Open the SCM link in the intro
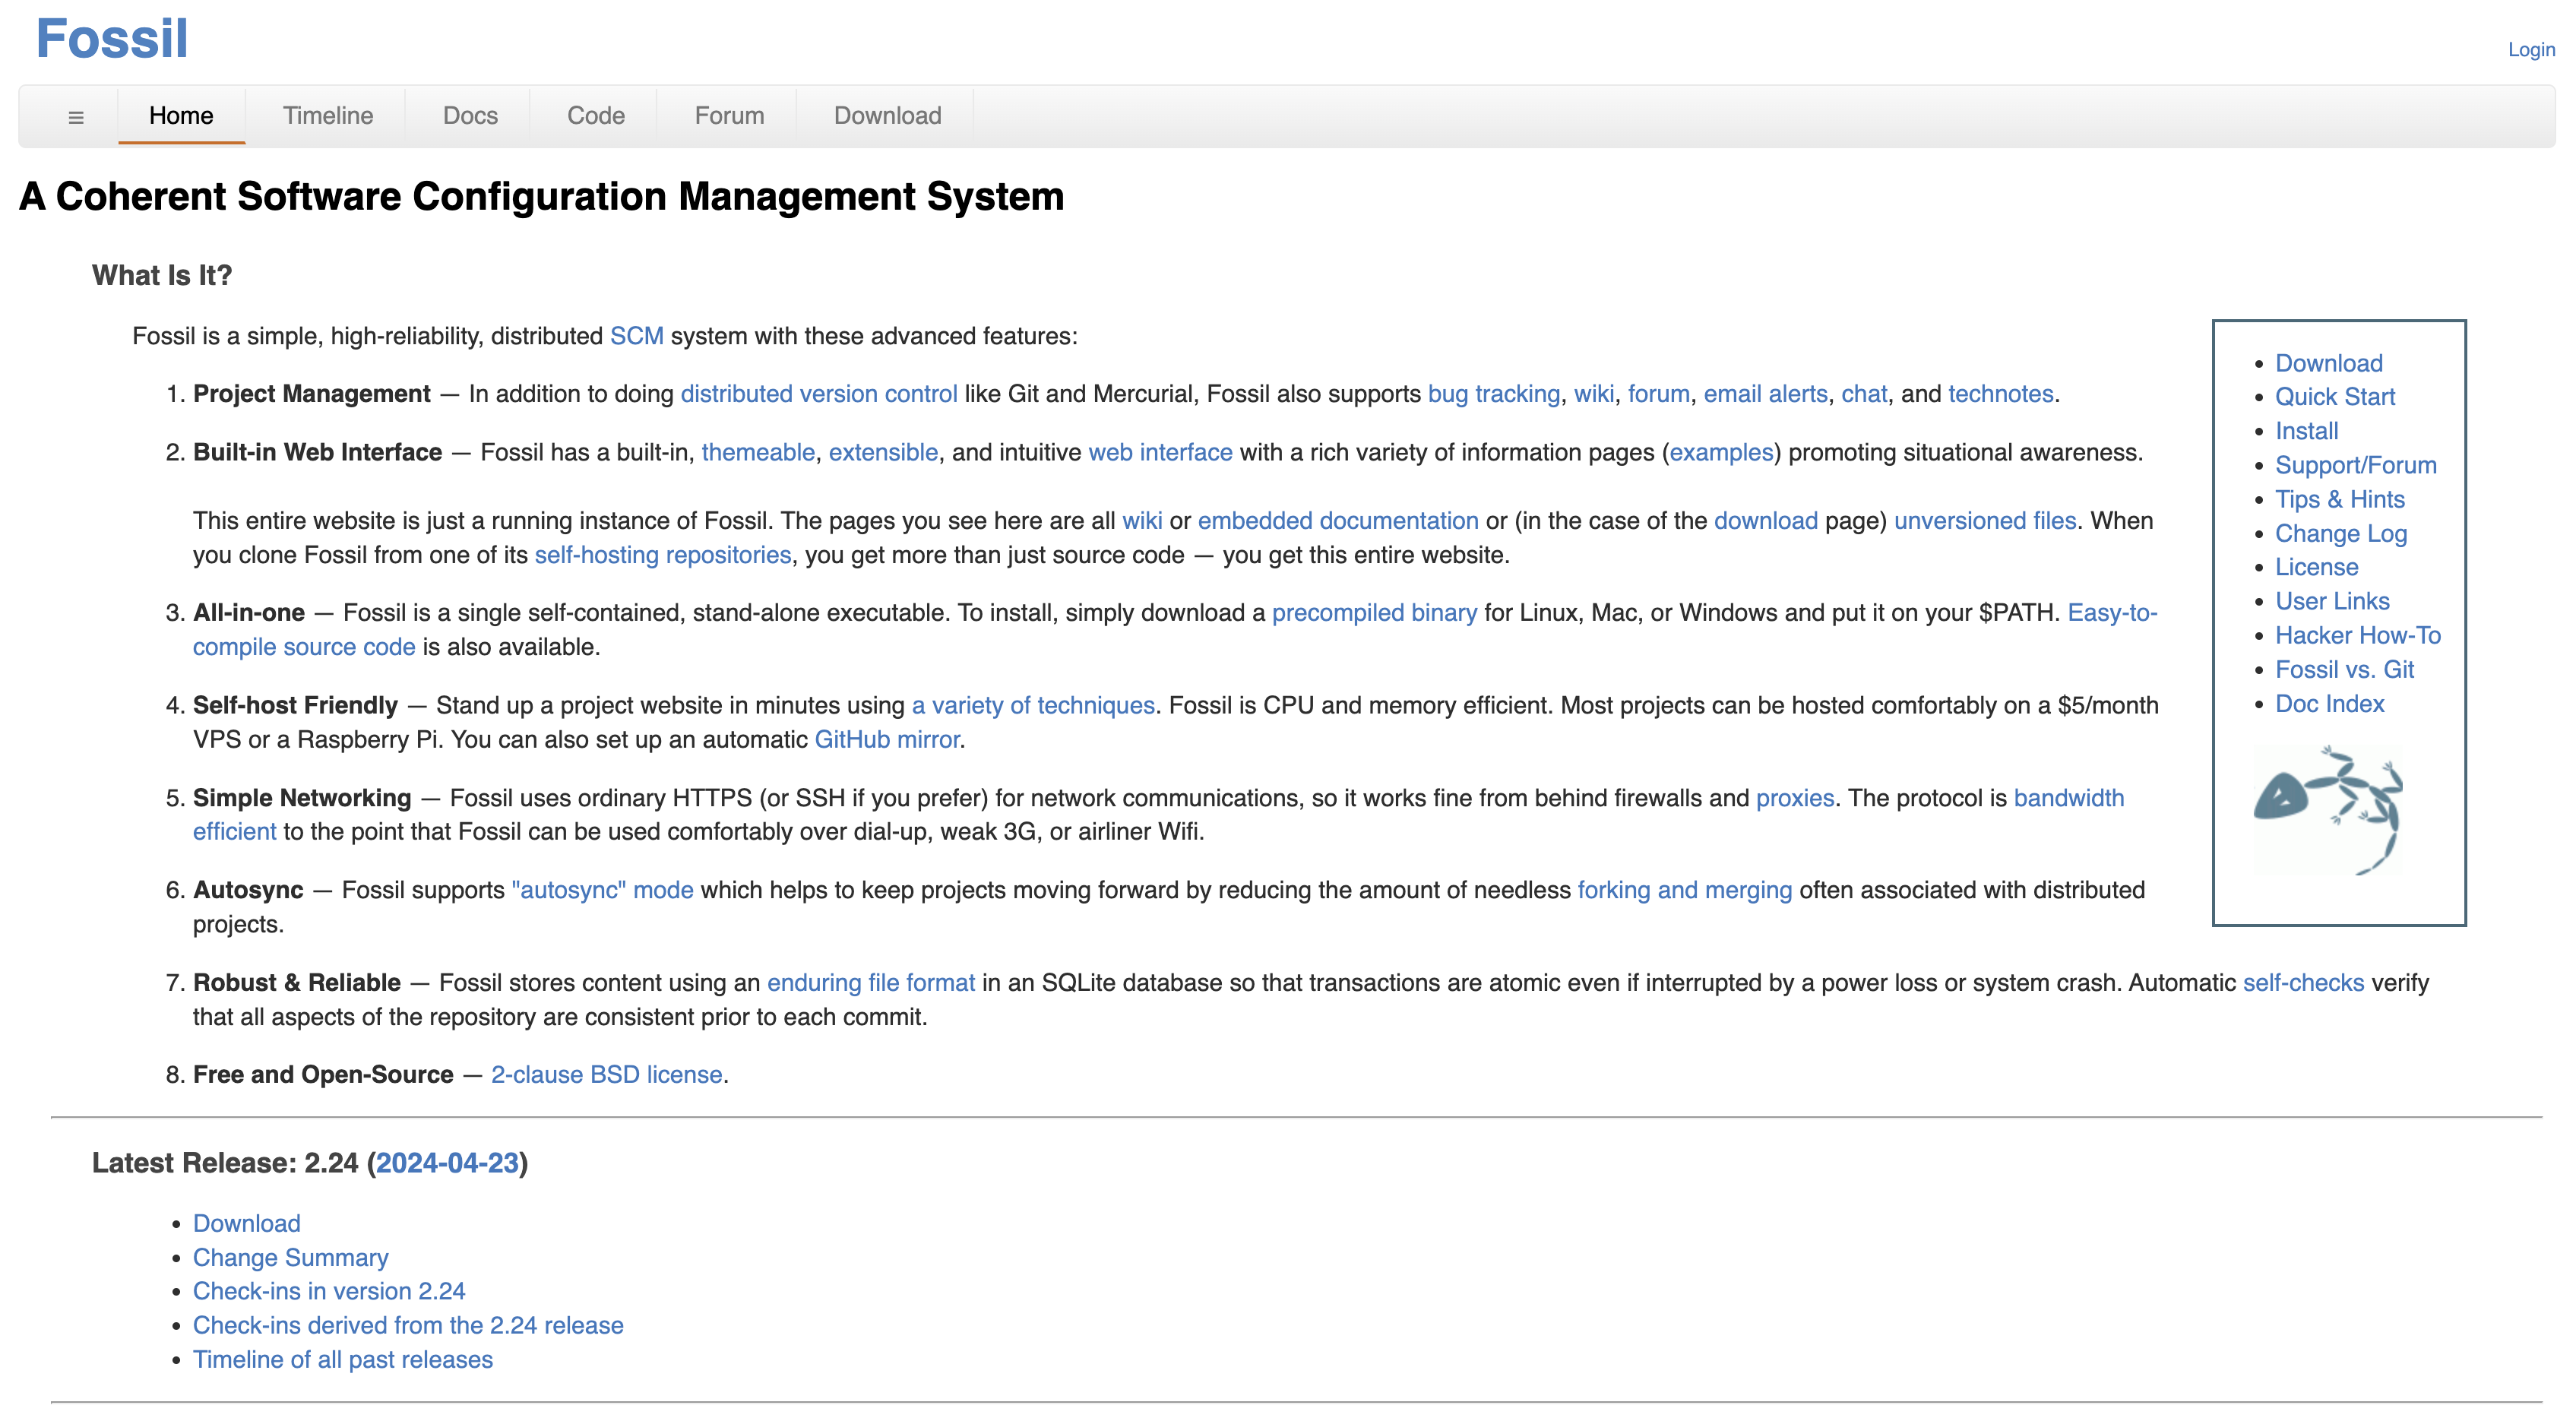This screenshot has width=2576, height=1421. [x=636, y=336]
